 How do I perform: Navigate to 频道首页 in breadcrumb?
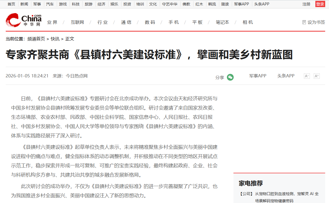coord(36,39)
